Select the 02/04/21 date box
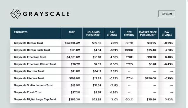 pyautogui.click(x=167, y=14)
